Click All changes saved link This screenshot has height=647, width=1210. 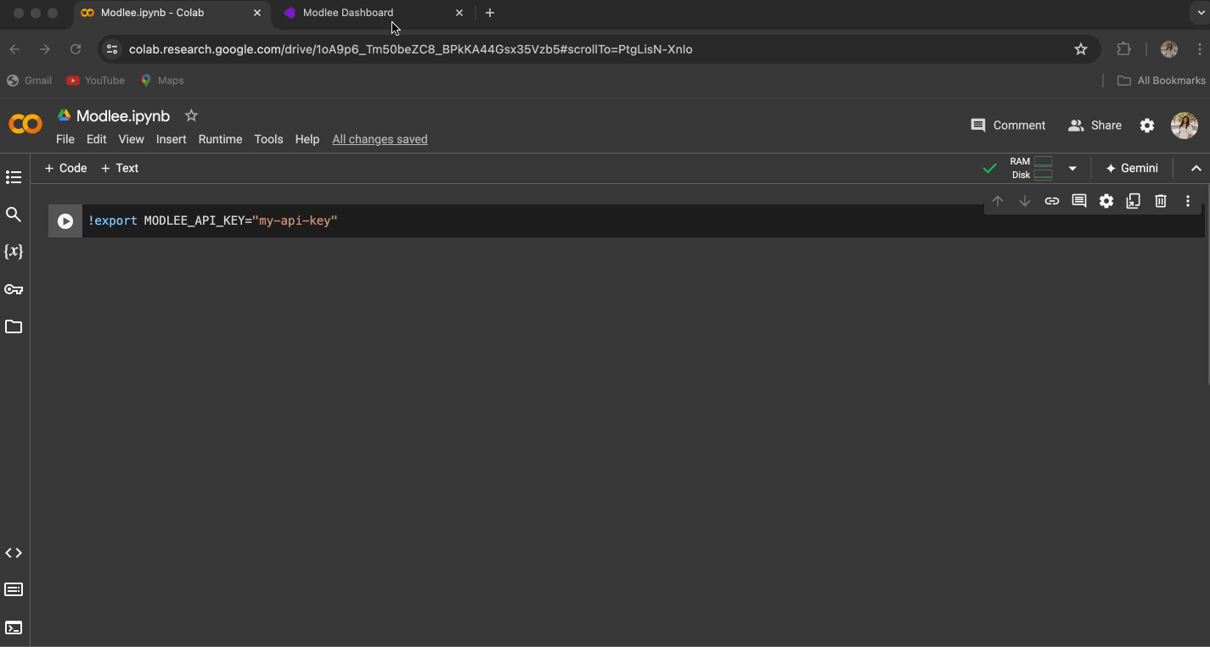(x=380, y=139)
